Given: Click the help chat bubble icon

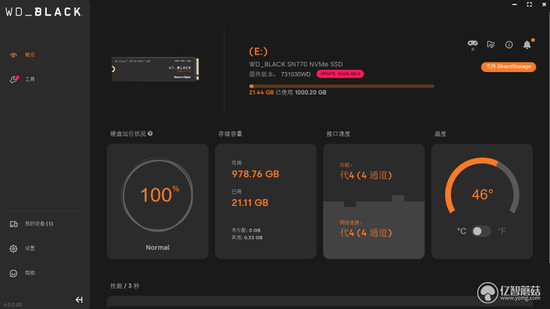Looking at the screenshot, I should point(13,273).
